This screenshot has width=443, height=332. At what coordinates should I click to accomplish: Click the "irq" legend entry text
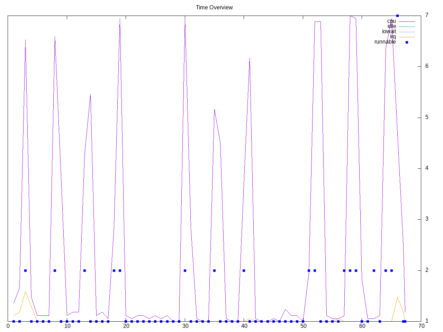pyautogui.click(x=393, y=37)
